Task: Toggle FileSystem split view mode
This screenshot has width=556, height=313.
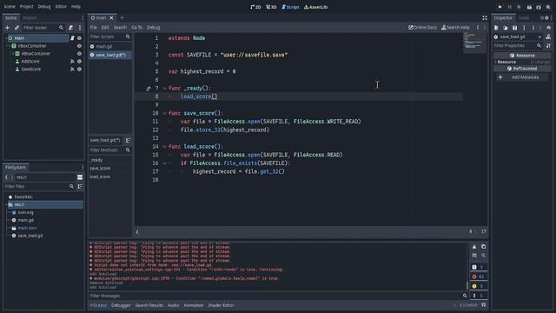Action: pyautogui.click(x=80, y=177)
